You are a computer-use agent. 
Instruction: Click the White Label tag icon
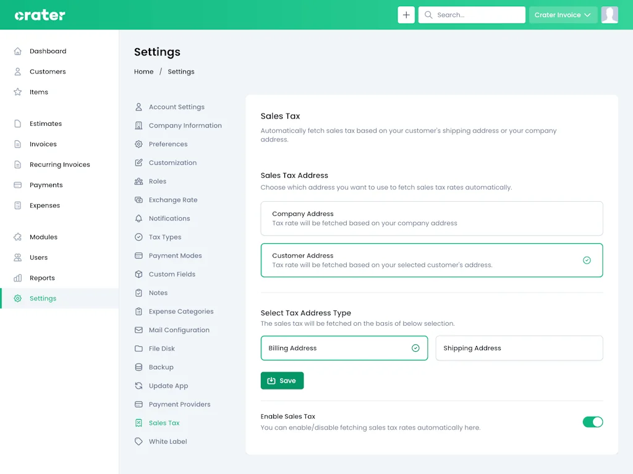point(138,441)
